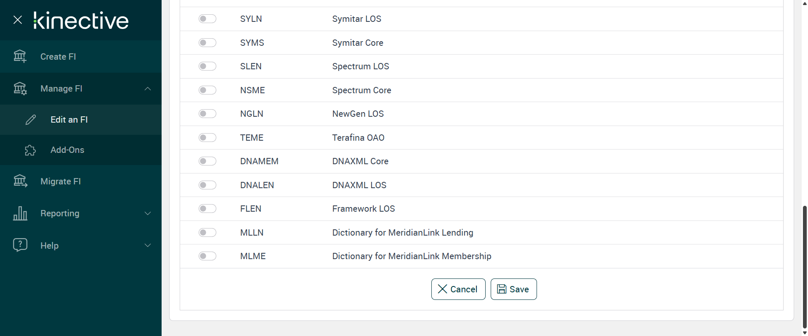Click the Create FI bank icon
808x336 pixels.
[20, 56]
